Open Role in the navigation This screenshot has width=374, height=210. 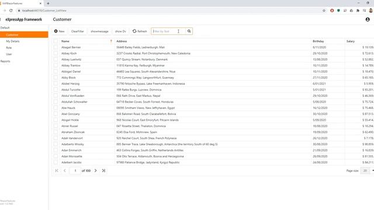[9, 48]
